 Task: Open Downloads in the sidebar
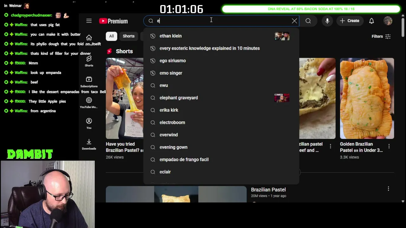[89, 144]
